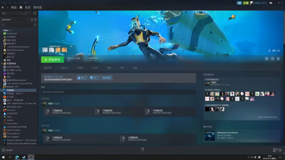
Task: Open advanced filter sliders icon
Action: [x=35, y=25]
